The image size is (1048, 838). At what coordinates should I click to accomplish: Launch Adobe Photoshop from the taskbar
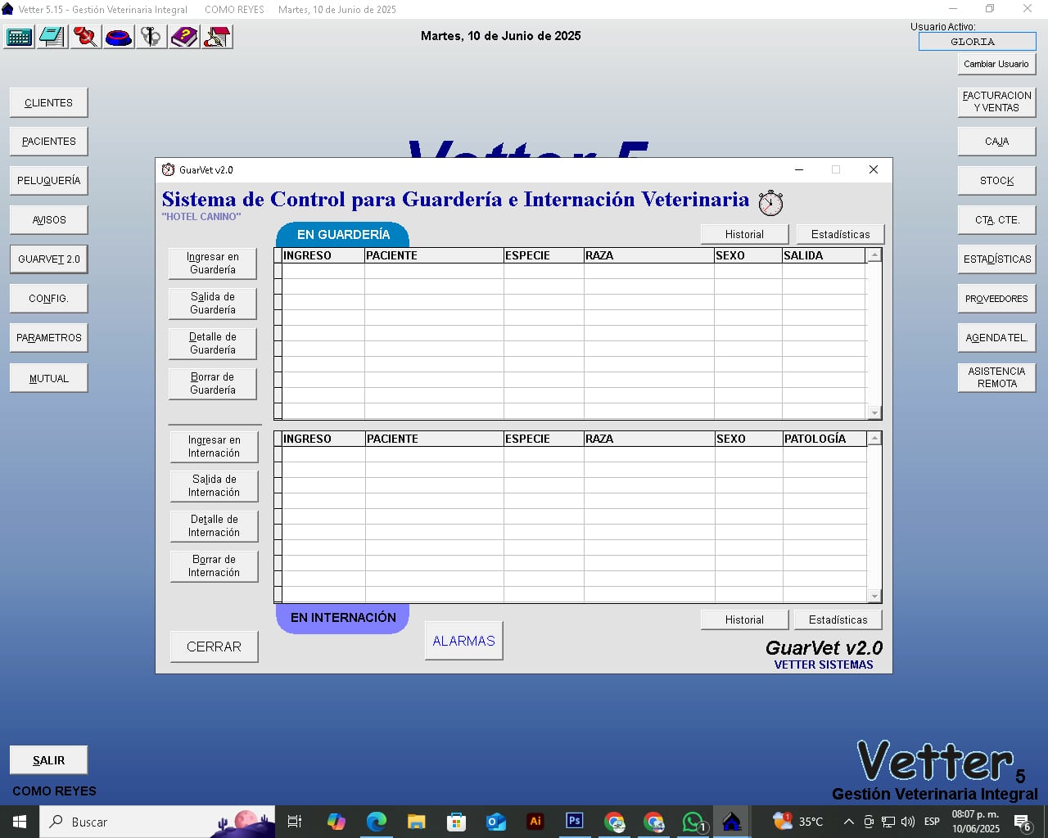coord(575,822)
